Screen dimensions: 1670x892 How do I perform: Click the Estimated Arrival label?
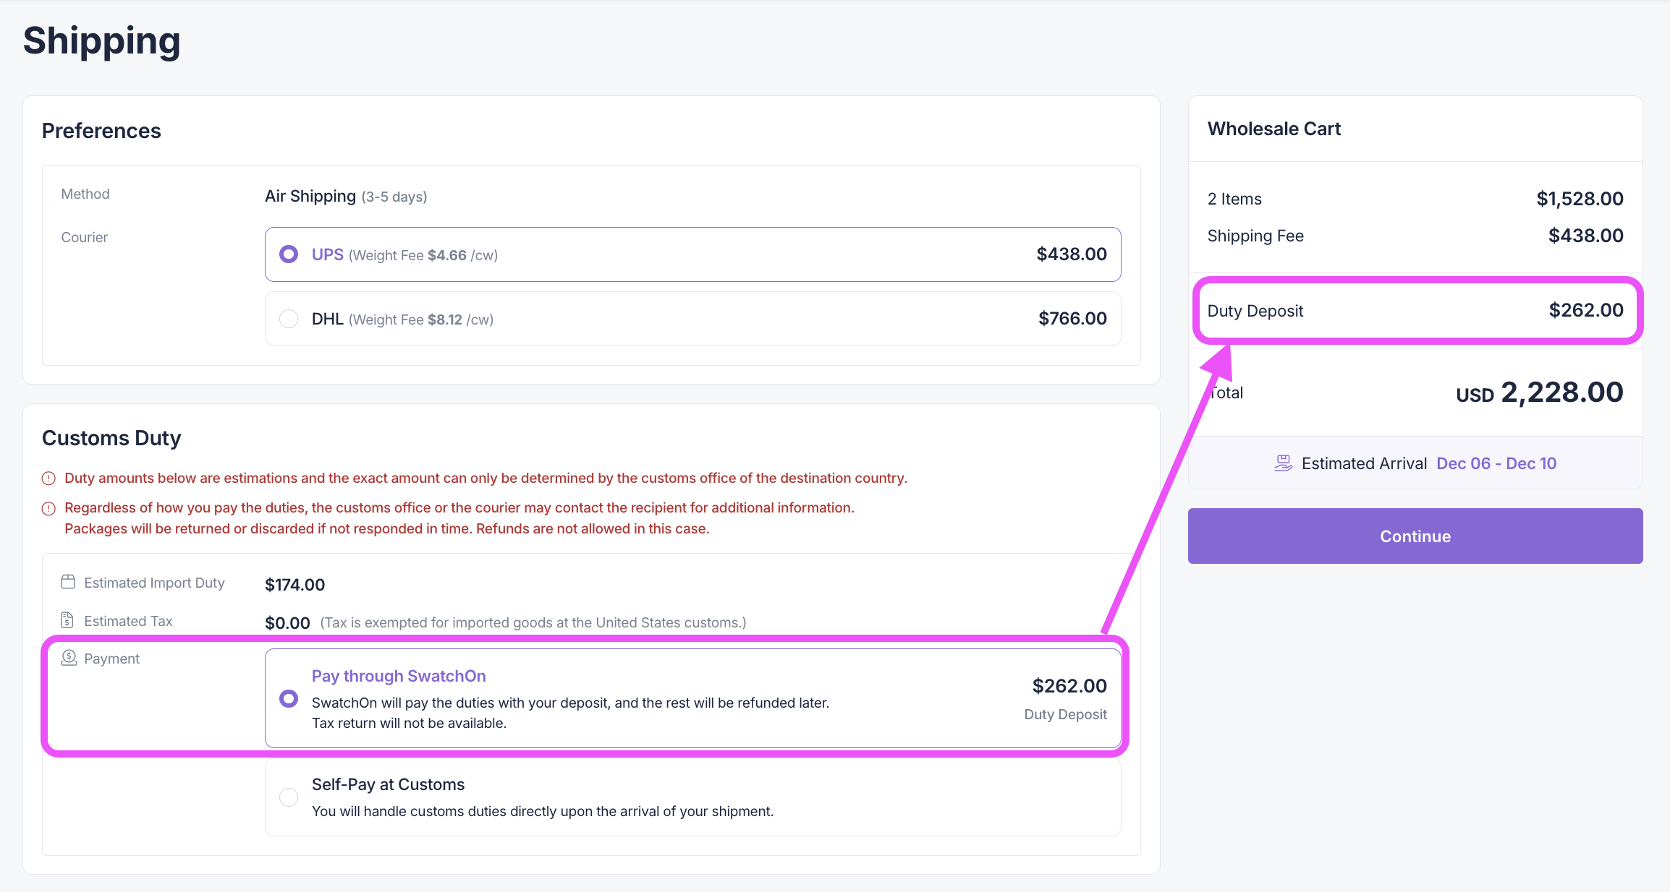[x=1364, y=463]
